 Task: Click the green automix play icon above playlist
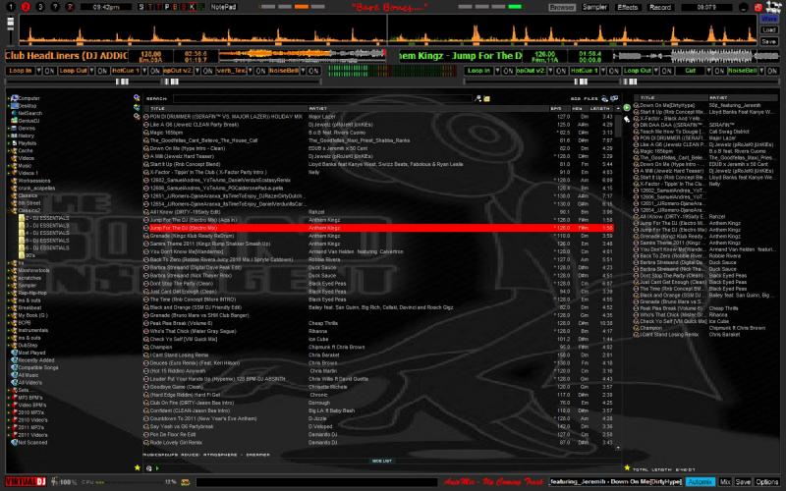pyautogui.click(x=627, y=108)
